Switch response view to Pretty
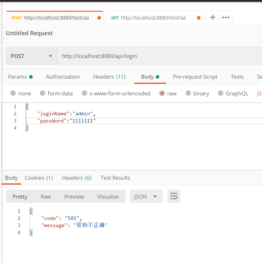 point(20,196)
